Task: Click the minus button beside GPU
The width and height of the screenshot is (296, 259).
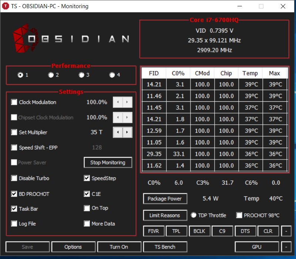Action: [286, 247]
